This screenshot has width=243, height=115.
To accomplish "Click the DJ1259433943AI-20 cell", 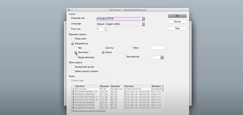I will (x=87, y=92).
